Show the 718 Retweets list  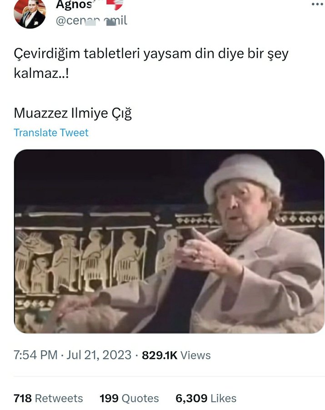(x=48, y=399)
